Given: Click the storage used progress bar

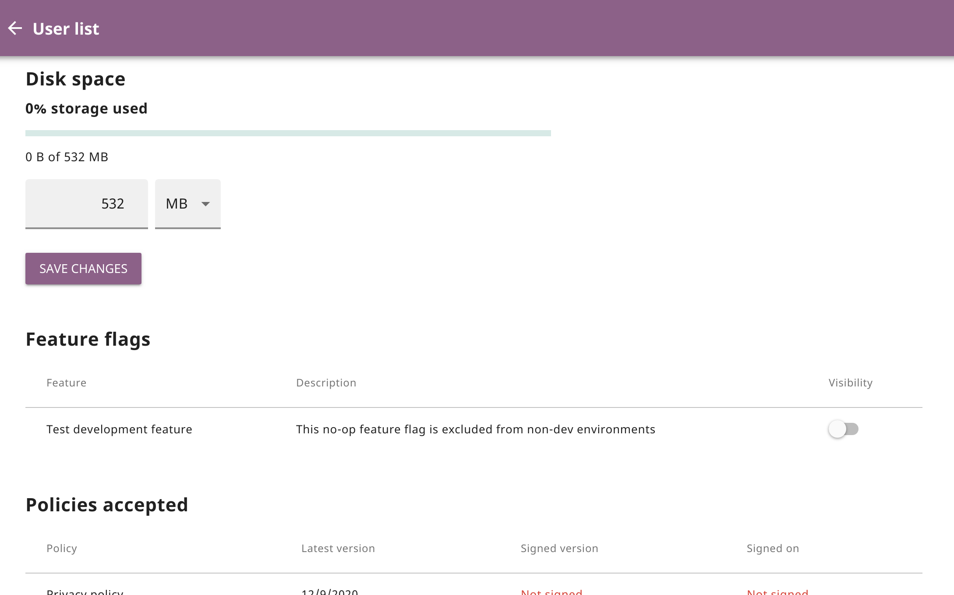Looking at the screenshot, I should (x=288, y=133).
